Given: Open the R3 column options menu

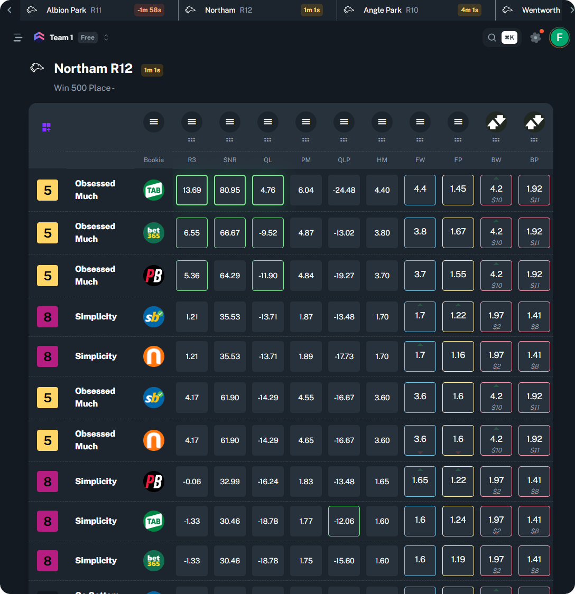Looking at the screenshot, I should (x=191, y=122).
